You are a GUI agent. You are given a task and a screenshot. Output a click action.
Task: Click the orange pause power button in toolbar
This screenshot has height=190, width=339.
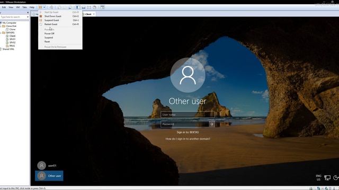40,7
